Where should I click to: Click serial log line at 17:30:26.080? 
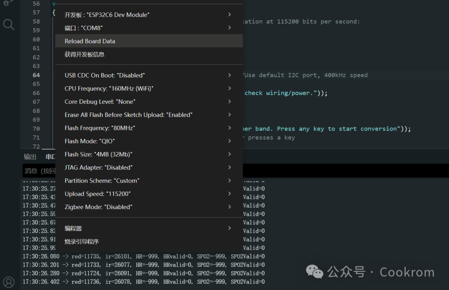point(144,256)
